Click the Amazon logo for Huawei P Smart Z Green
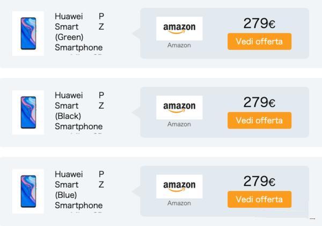The height and width of the screenshot is (226, 322). 179,29
